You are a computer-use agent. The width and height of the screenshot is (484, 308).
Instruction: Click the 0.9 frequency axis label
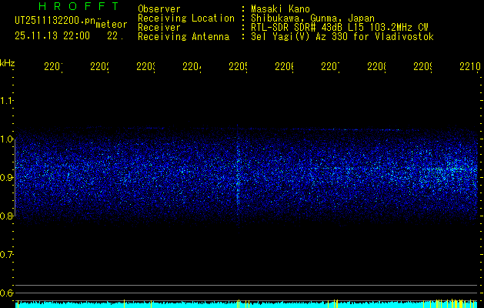point(6,178)
